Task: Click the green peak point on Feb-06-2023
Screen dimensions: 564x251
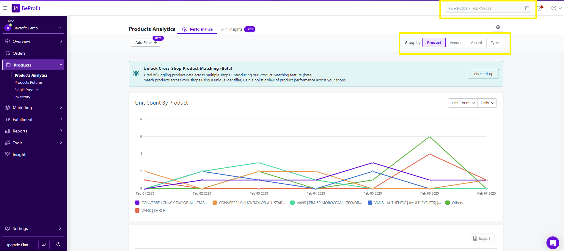Action: (x=430, y=137)
